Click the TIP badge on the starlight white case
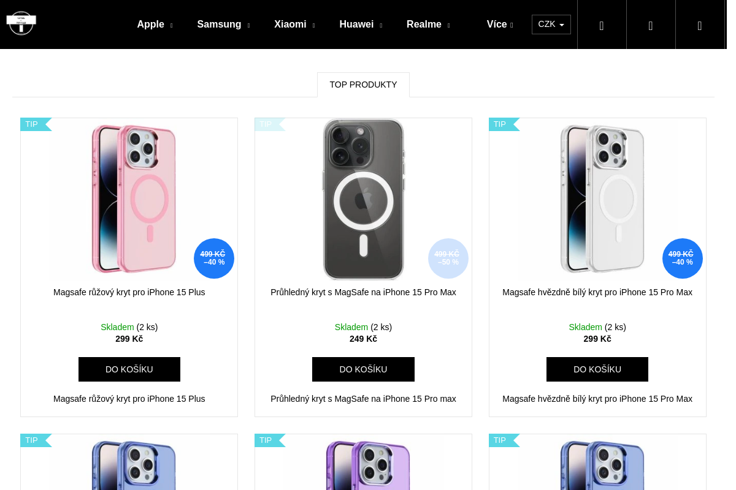Screen dimensions: 736x490 [x=501, y=124]
